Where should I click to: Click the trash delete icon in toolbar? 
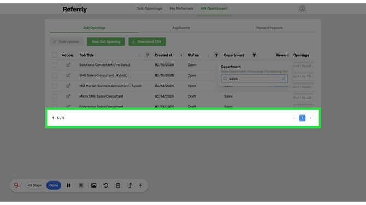click(118, 185)
